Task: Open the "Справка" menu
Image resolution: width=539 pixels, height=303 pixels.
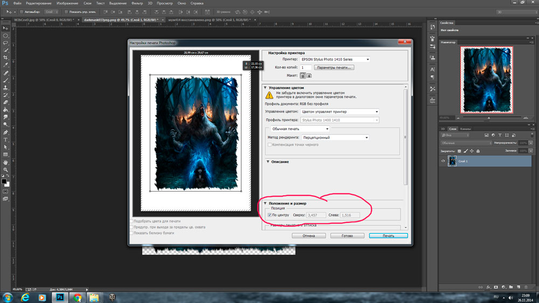Action: [x=197, y=3]
